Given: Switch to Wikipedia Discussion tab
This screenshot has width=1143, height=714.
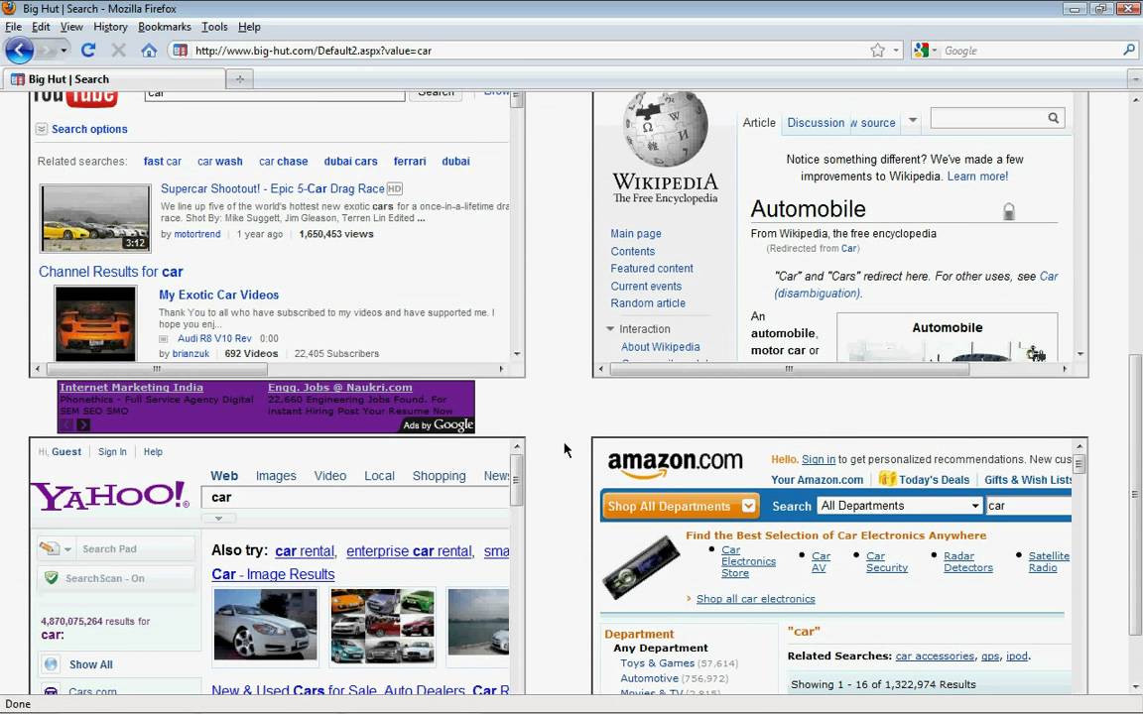Looking at the screenshot, I should (x=815, y=122).
